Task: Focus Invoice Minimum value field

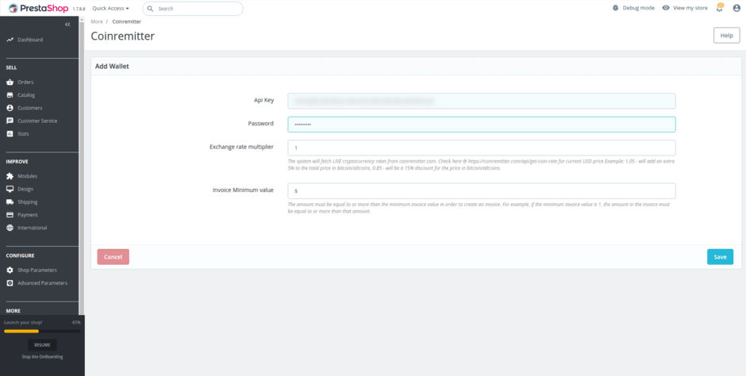Action: (482, 191)
